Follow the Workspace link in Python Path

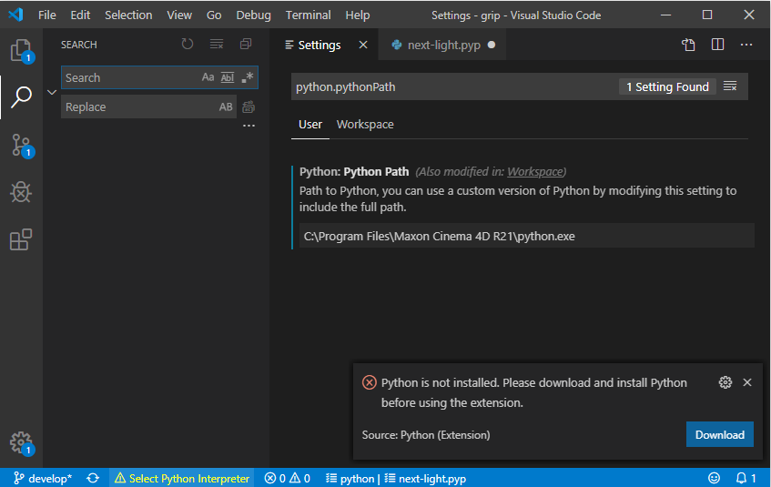535,171
